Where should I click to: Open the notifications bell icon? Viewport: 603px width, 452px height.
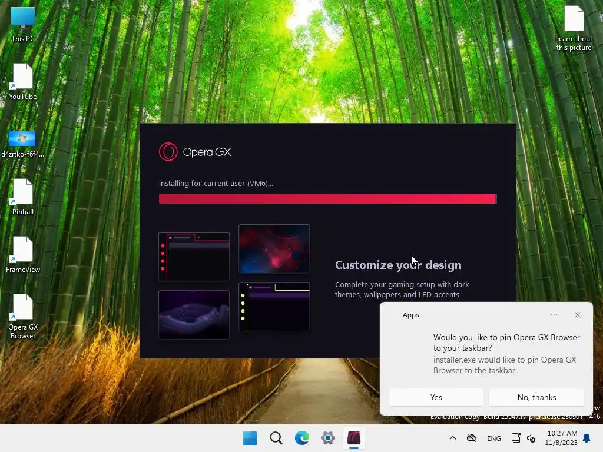[587, 438]
